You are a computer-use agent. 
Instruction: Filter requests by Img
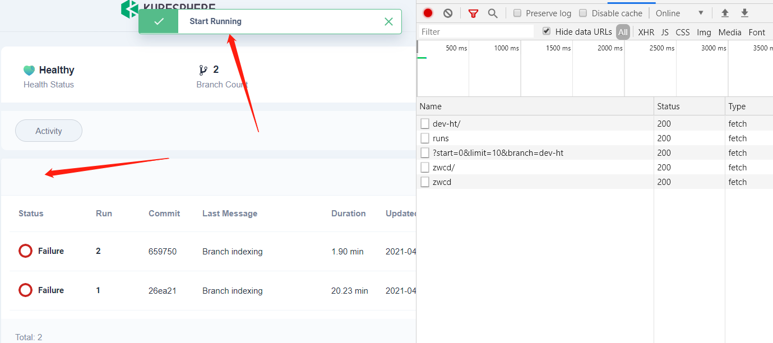704,32
